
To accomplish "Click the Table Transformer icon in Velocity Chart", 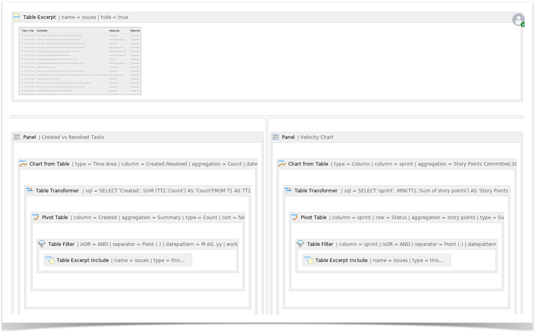I will [x=288, y=190].
